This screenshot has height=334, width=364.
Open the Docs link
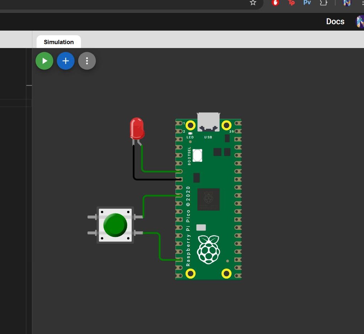[x=335, y=21]
